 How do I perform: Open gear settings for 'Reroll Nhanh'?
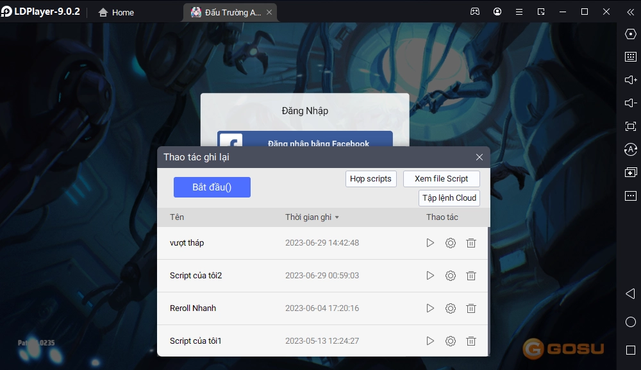tap(451, 308)
